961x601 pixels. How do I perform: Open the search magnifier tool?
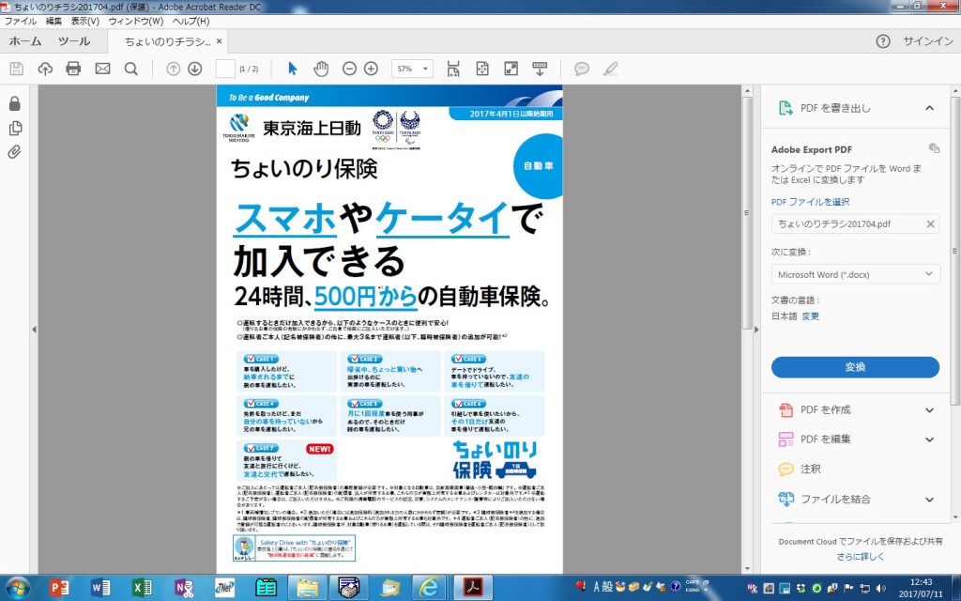coord(131,69)
